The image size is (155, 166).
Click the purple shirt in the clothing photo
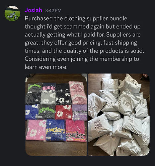[80, 113]
